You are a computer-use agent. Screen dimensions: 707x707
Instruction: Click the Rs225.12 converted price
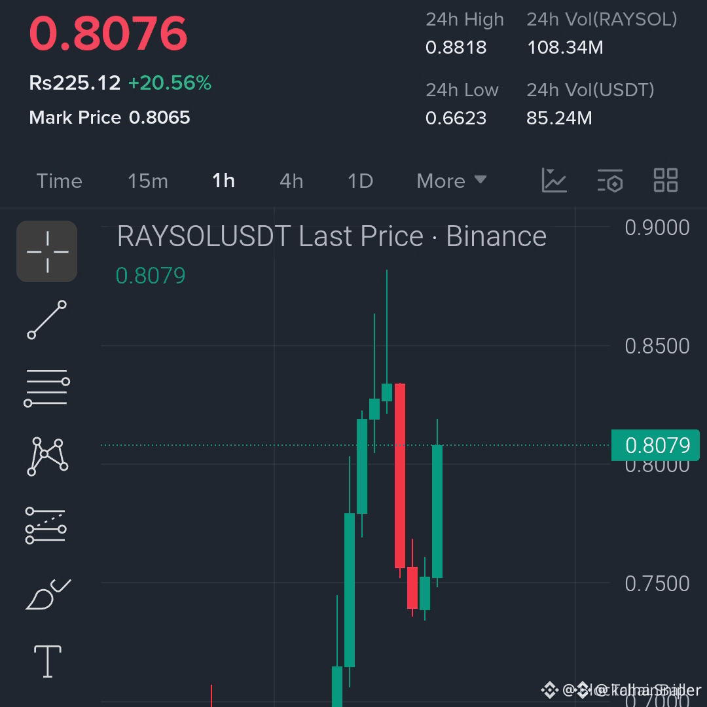coord(75,83)
